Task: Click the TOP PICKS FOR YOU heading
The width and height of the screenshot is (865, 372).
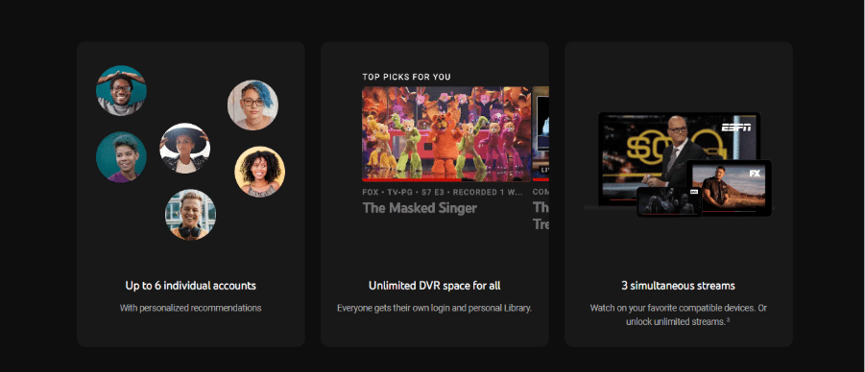Action: tap(406, 77)
